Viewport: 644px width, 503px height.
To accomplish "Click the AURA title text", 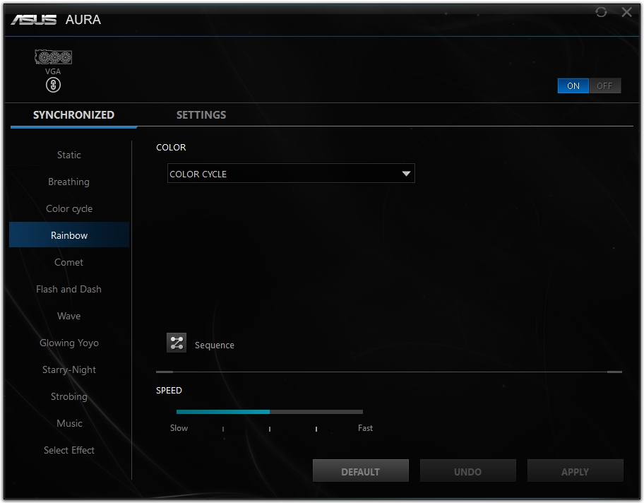I will point(83,20).
